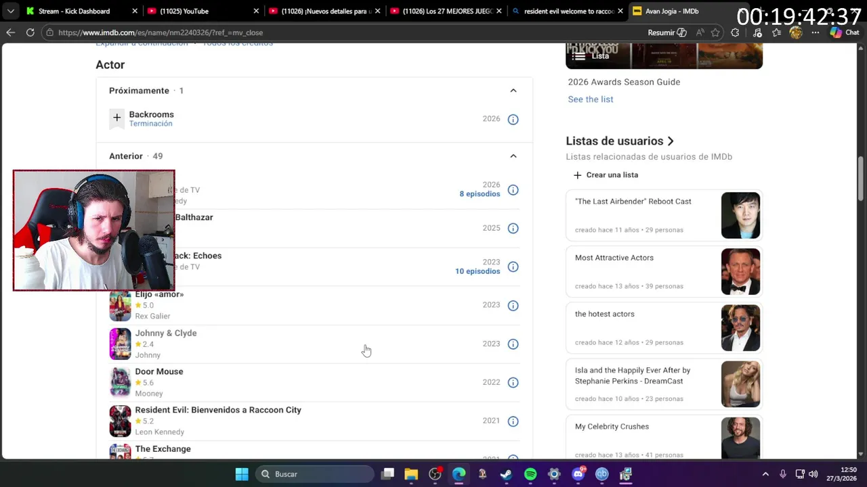Open Listas de usuarios chevron

click(671, 141)
